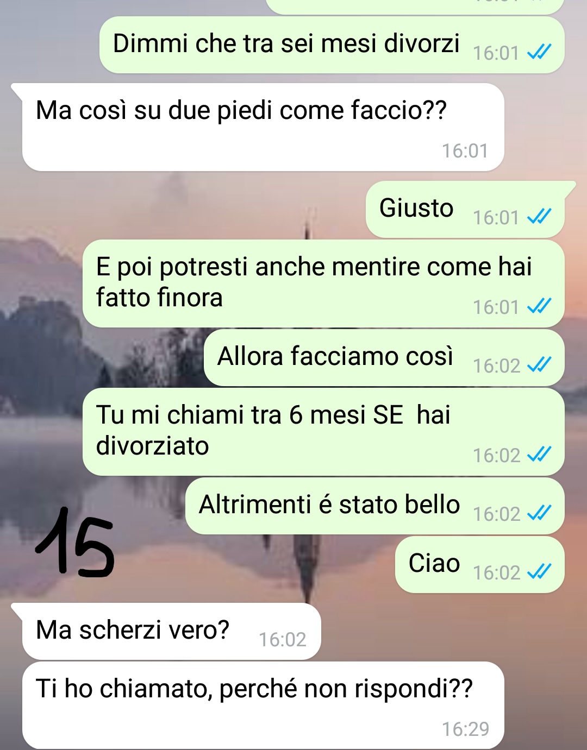Tap read-receipt checkmarks on 'Dimmi che tra sei mesi divorzi'

539,52
